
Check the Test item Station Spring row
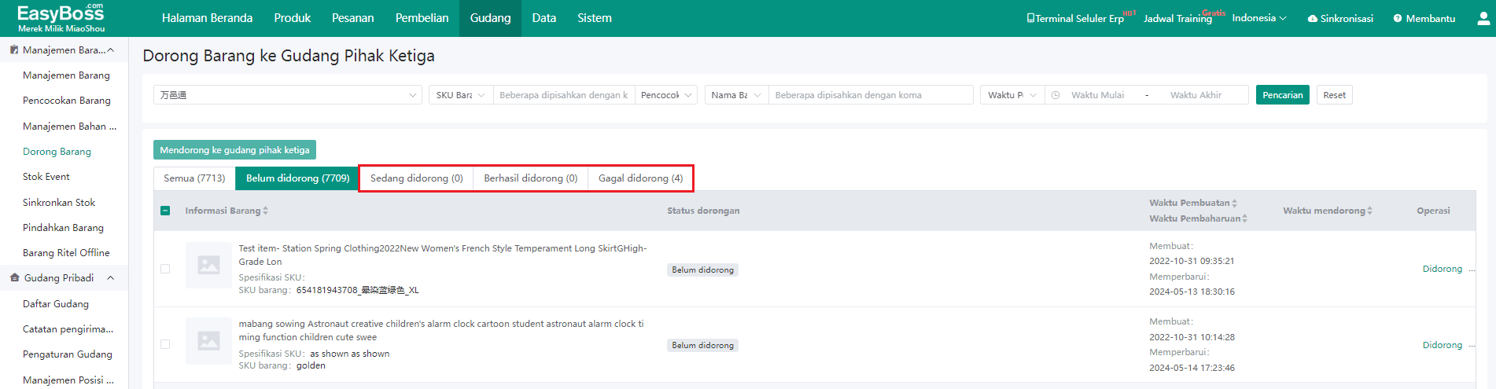click(x=165, y=269)
